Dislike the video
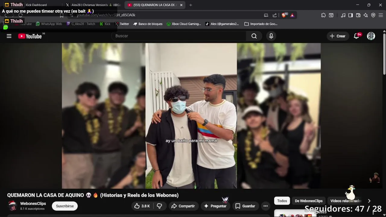The height and width of the screenshot is (217, 386). pyautogui.click(x=160, y=206)
